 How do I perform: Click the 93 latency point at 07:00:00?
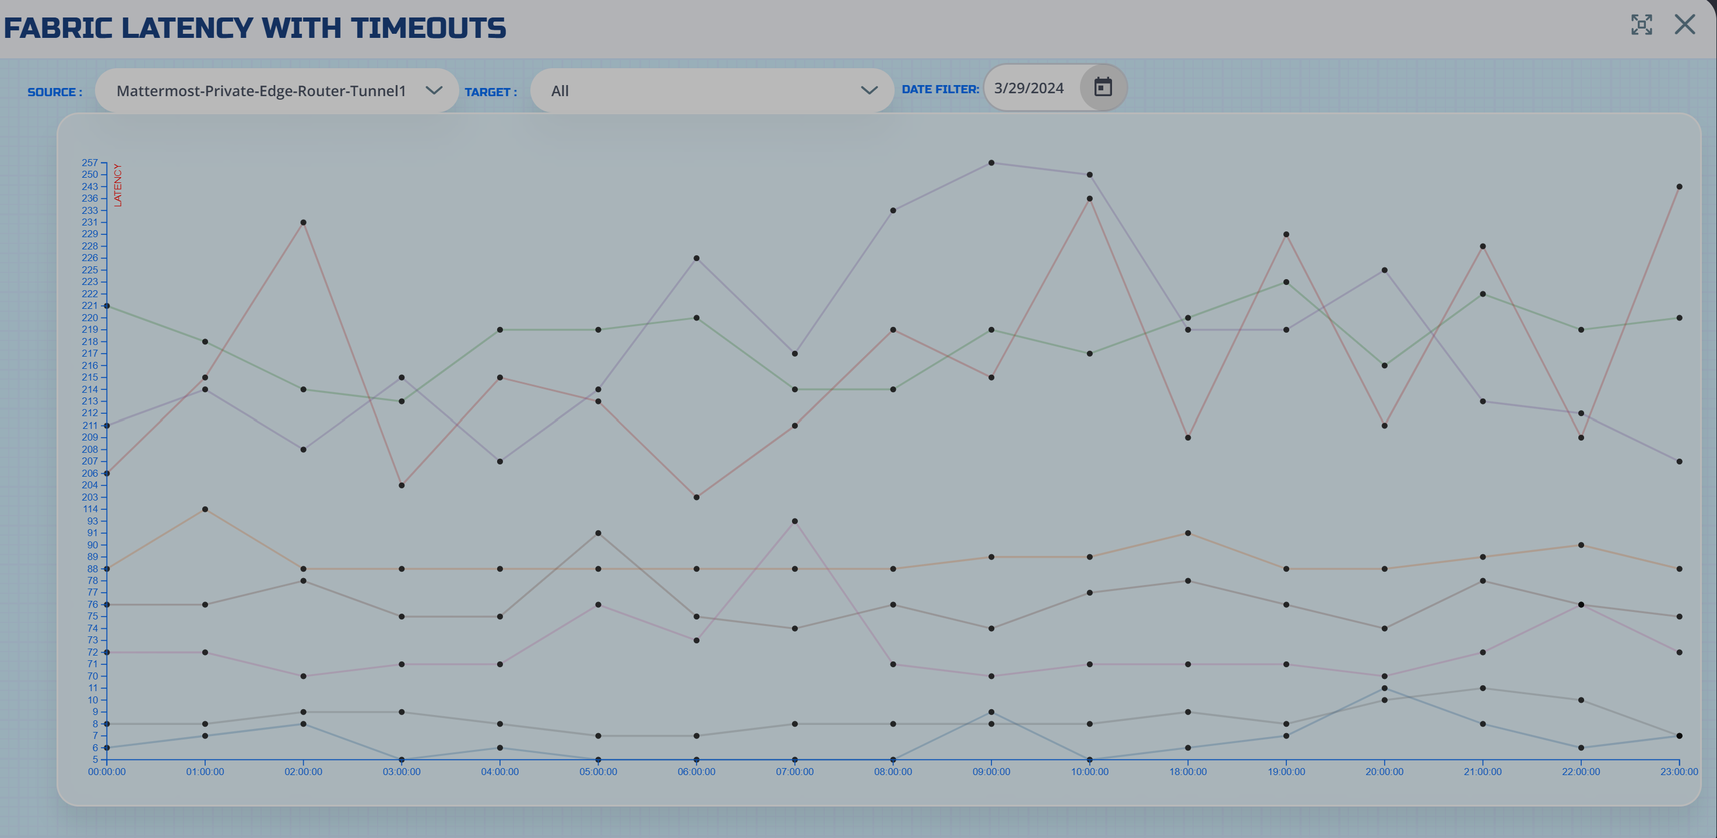pos(794,522)
